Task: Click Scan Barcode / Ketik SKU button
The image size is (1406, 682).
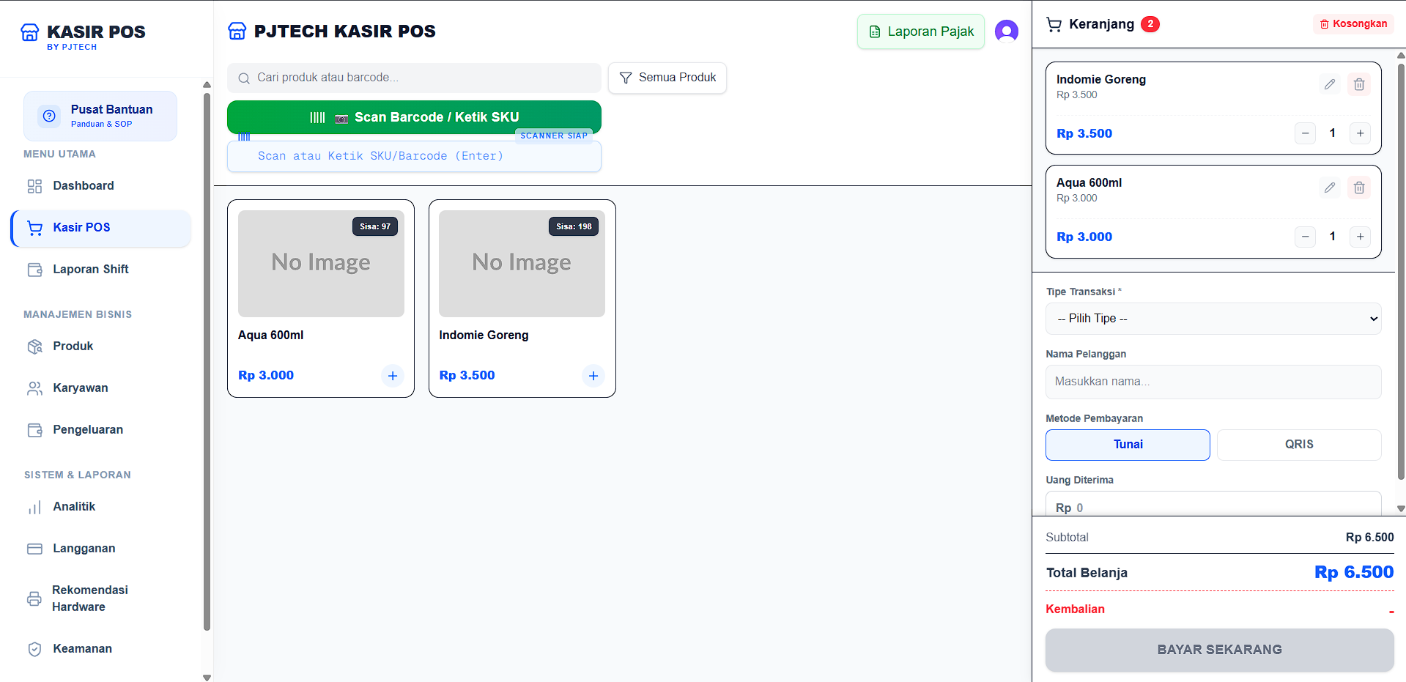Action: tap(414, 117)
